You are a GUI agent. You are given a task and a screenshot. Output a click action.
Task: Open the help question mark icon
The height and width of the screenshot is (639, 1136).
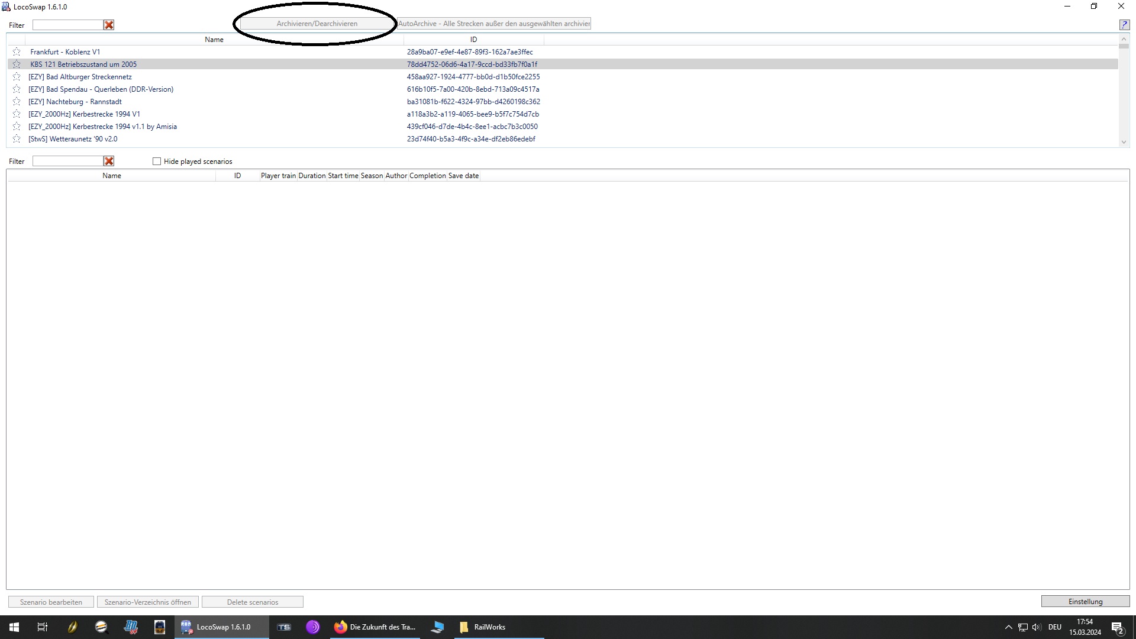tap(1124, 24)
